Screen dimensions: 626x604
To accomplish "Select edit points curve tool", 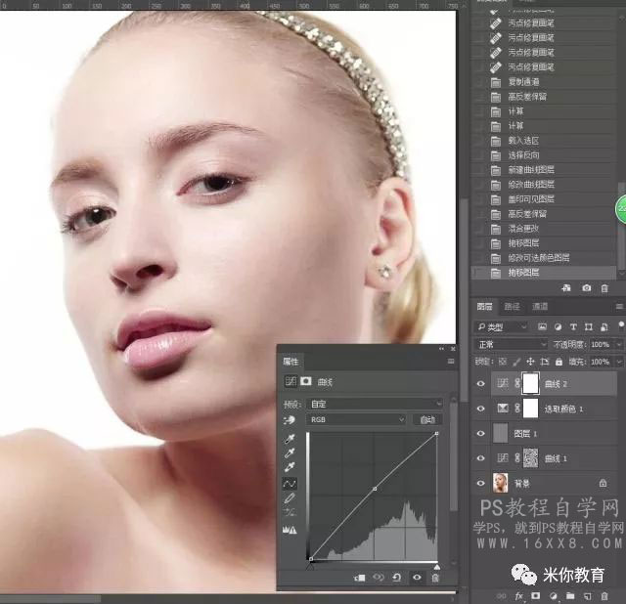I will [x=290, y=484].
